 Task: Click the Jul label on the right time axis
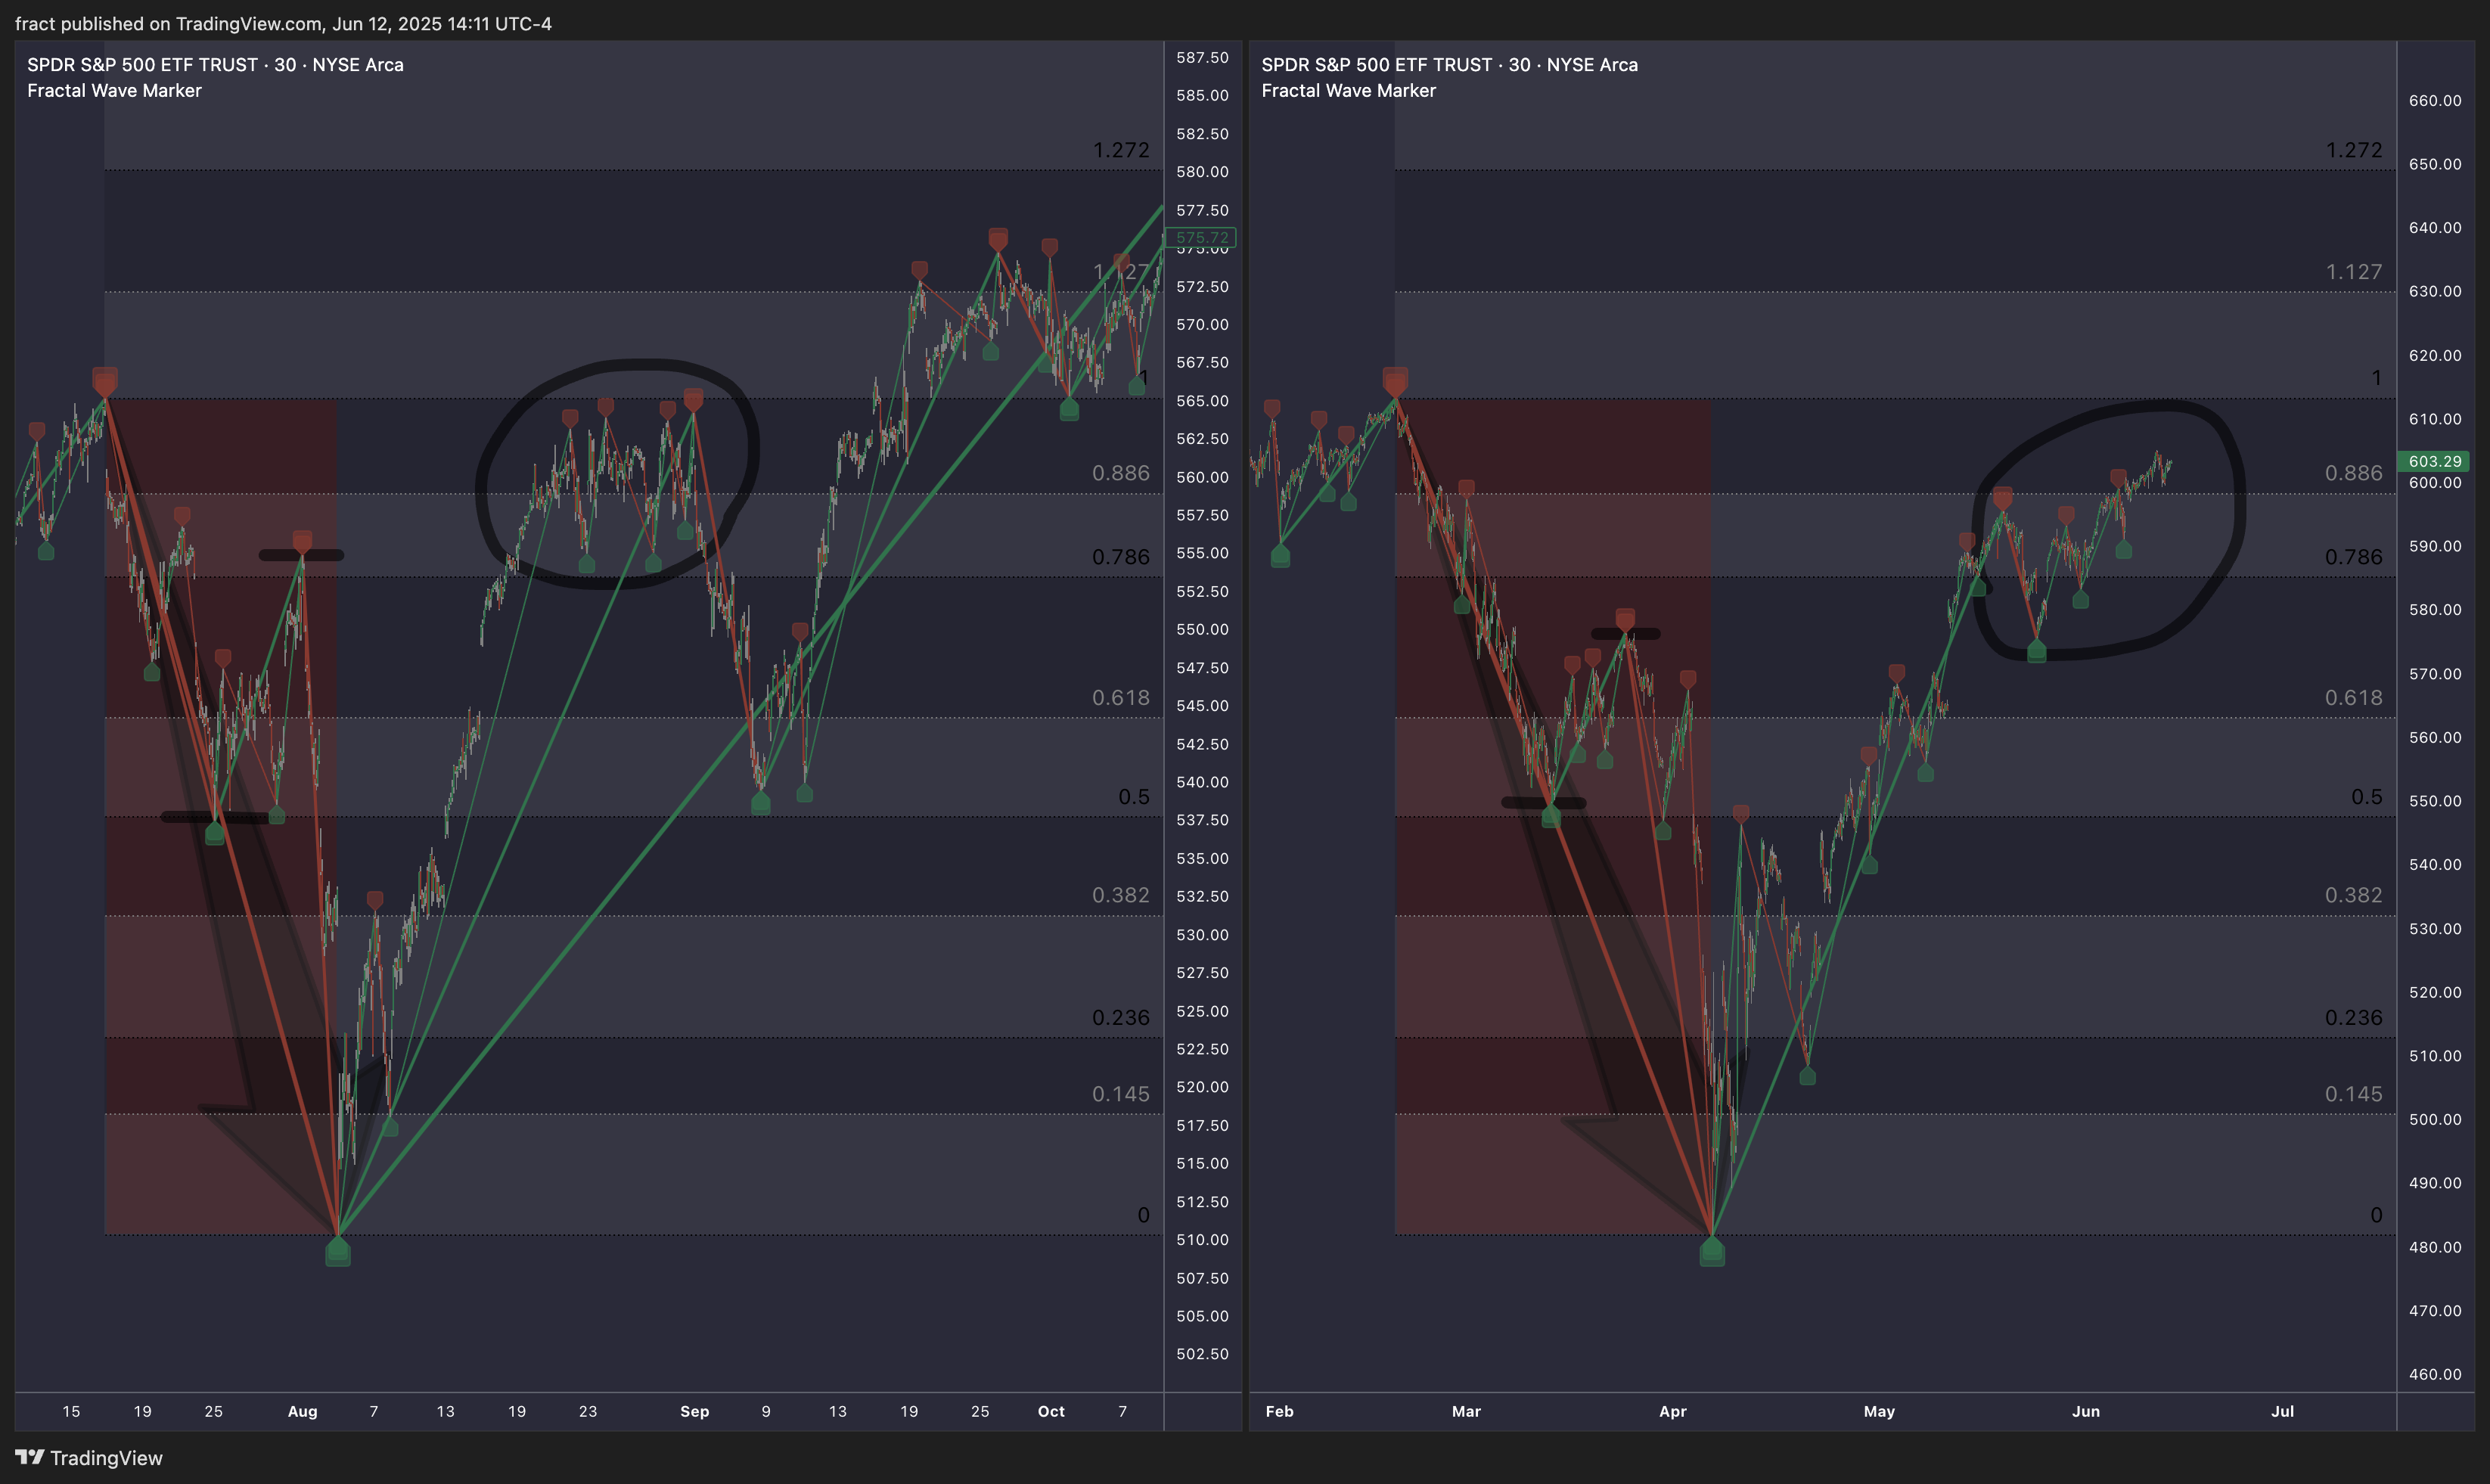pos(2283,1411)
